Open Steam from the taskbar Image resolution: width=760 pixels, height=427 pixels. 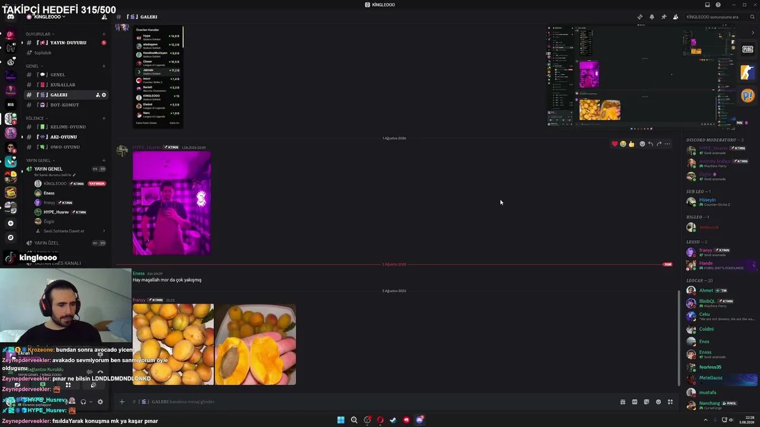click(x=393, y=420)
